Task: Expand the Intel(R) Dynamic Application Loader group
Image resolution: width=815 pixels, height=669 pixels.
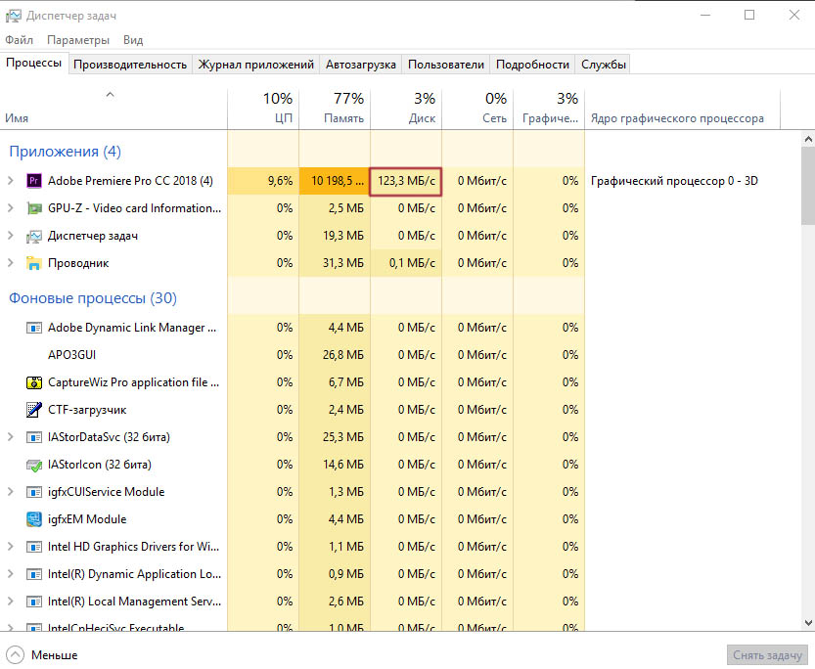Action: pyautogui.click(x=11, y=574)
